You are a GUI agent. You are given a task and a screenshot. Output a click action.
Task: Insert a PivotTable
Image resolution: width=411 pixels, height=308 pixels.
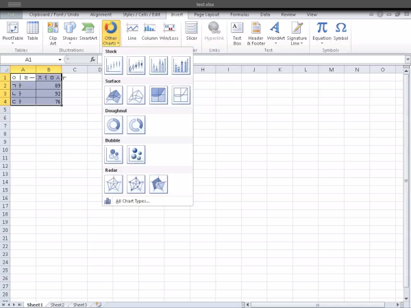pyautogui.click(x=12, y=33)
